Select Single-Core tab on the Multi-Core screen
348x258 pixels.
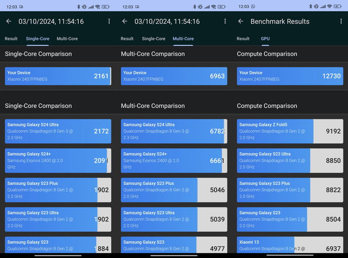click(153, 39)
